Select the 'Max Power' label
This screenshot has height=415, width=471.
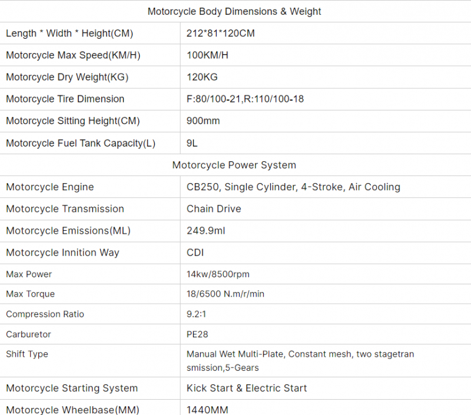click(29, 274)
